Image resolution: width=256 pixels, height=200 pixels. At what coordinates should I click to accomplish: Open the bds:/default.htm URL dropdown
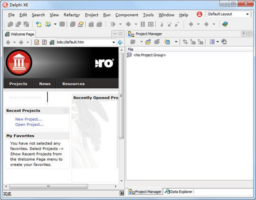[x=113, y=42]
